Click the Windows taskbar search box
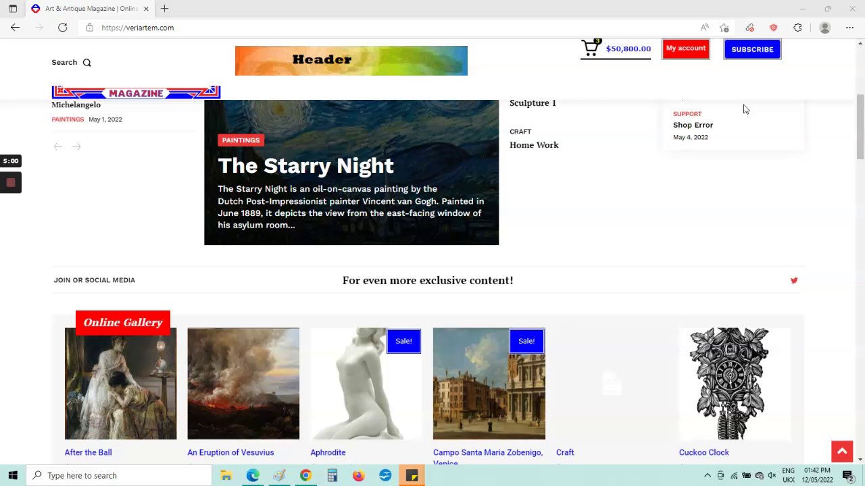Screen dimensions: 865x486 (x=119, y=475)
